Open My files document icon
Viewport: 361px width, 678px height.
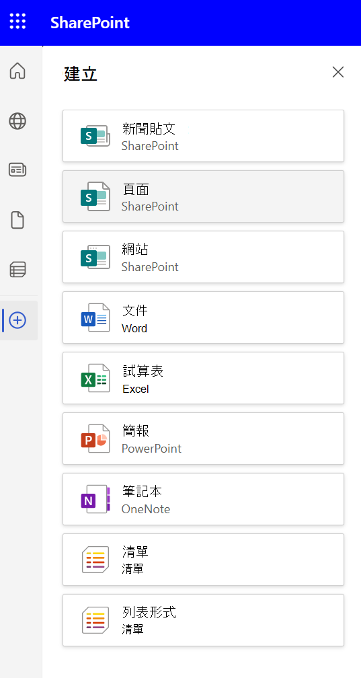pyautogui.click(x=17, y=220)
